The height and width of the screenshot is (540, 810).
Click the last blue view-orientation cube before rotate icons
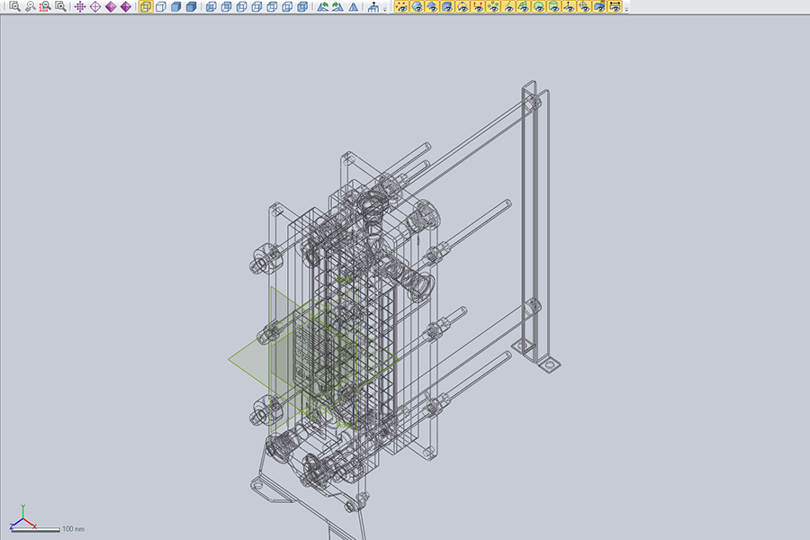(302, 6)
